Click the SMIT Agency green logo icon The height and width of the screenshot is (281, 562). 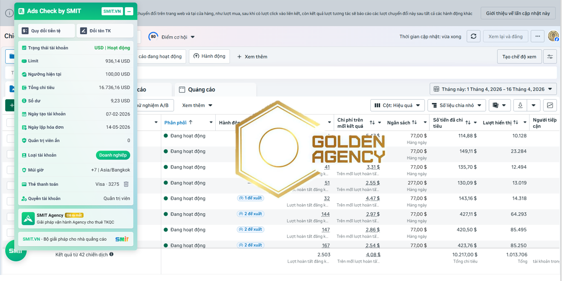coord(28,219)
